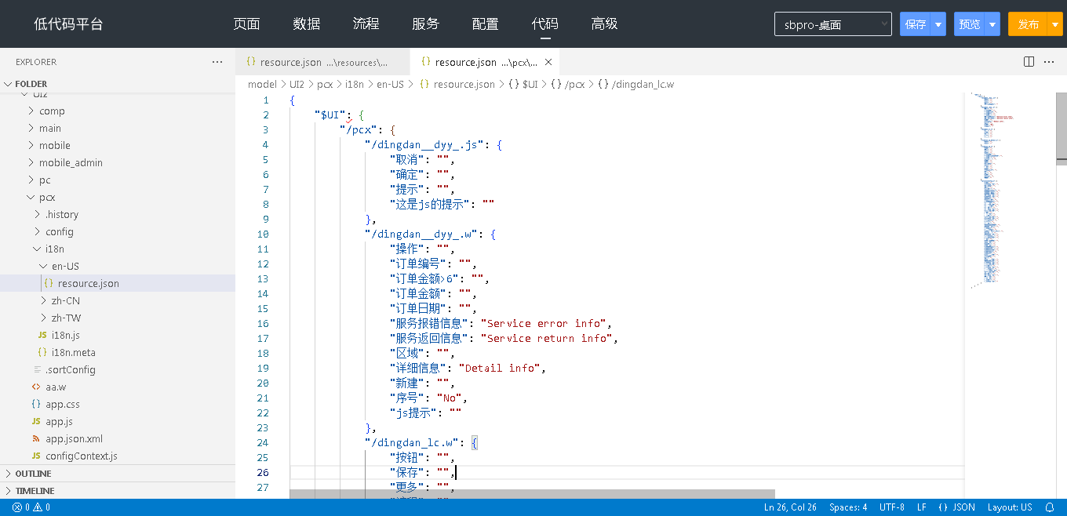Expand the dropdown arrow next to 保存

pos(938,24)
